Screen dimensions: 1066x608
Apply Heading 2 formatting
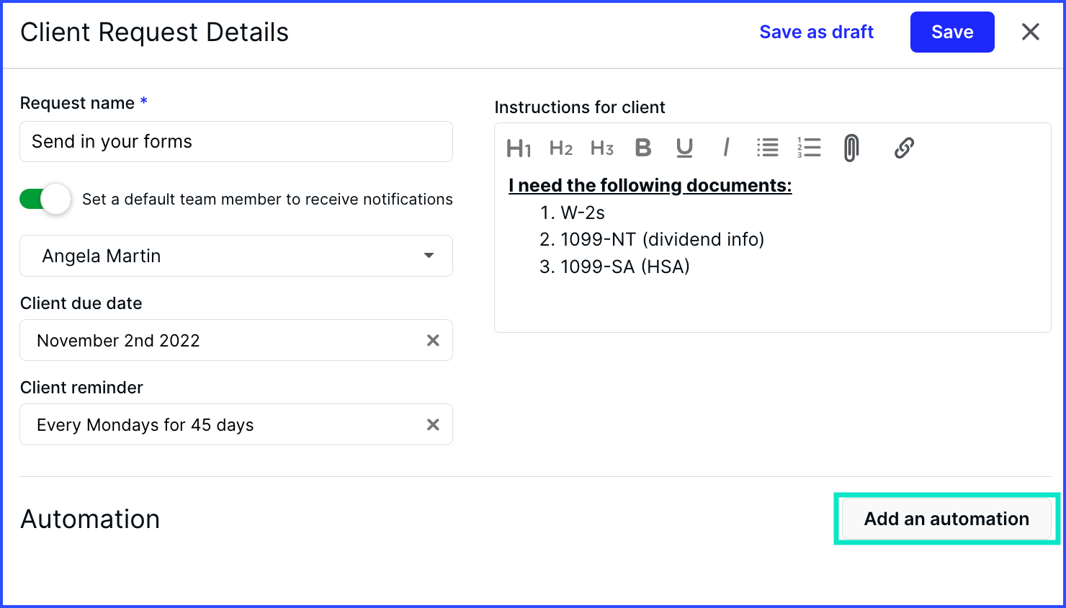[561, 148]
